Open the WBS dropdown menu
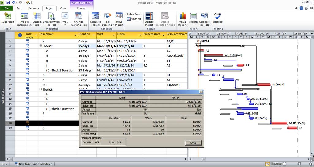 65,19
